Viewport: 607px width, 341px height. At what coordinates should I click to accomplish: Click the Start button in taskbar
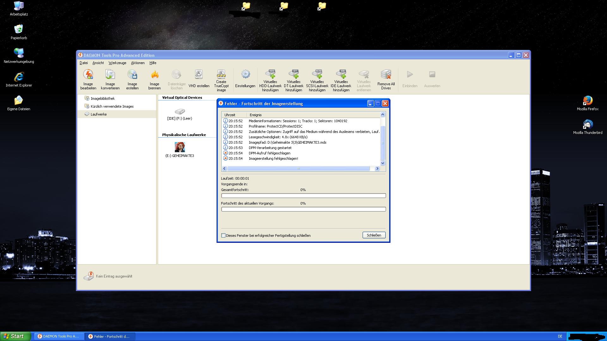tap(15, 336)
